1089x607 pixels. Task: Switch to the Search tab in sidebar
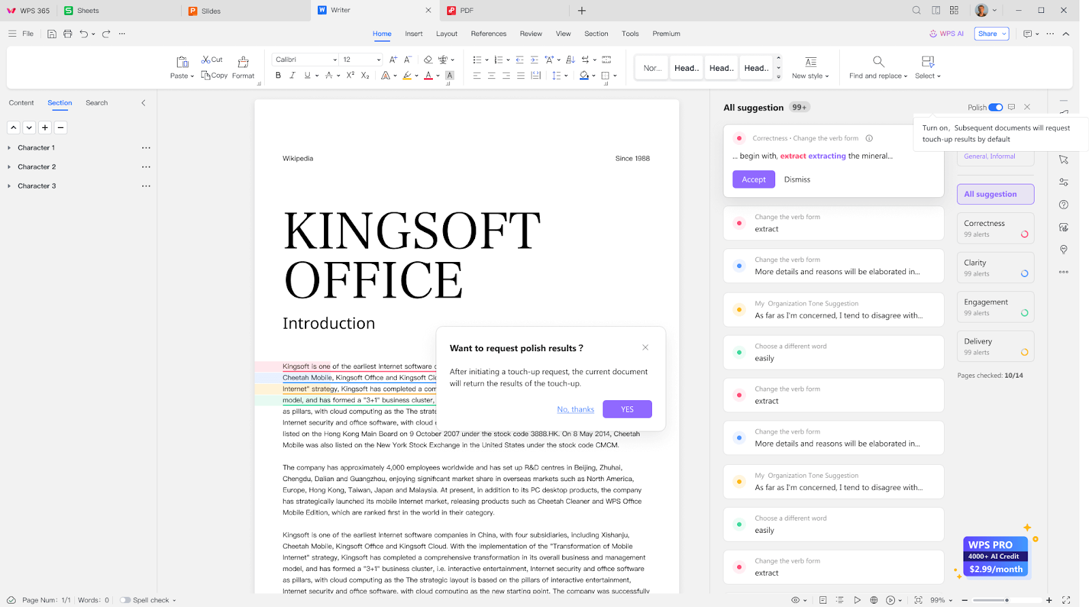[97, 103]
